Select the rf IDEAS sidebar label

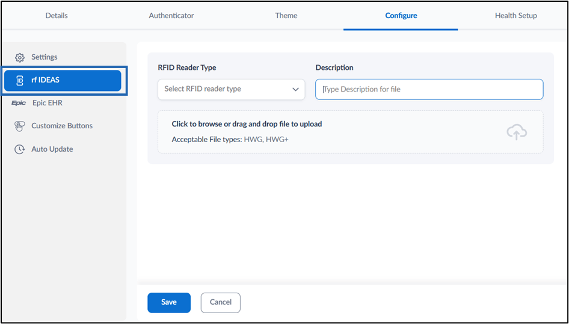point(45,80)
